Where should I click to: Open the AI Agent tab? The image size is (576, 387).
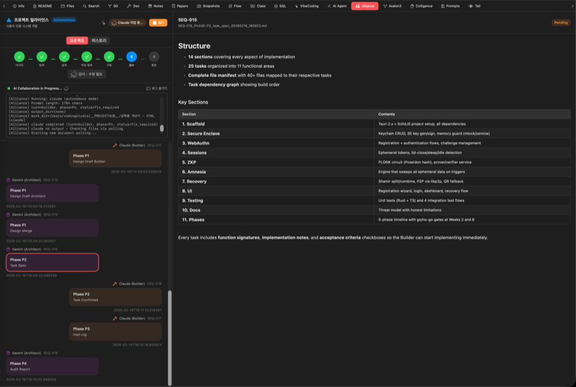(337, 6)
